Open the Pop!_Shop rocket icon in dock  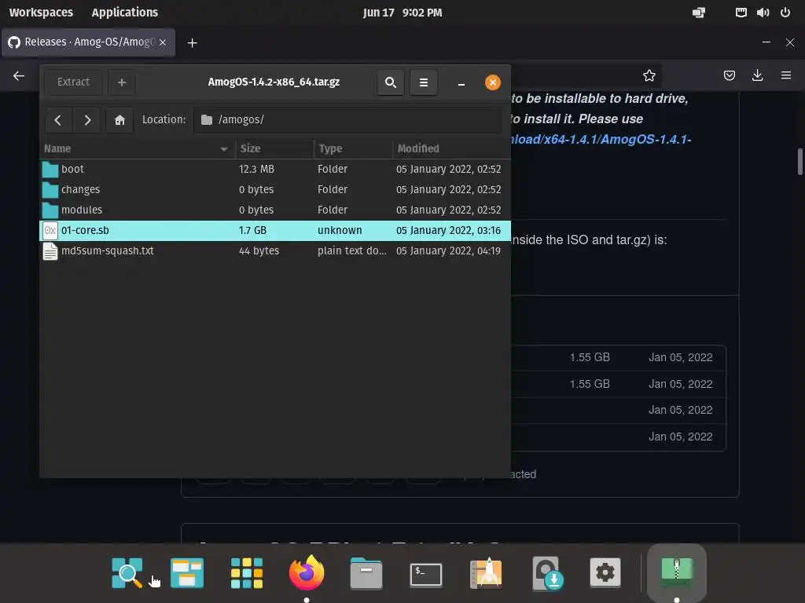click(x=486, y=572)
